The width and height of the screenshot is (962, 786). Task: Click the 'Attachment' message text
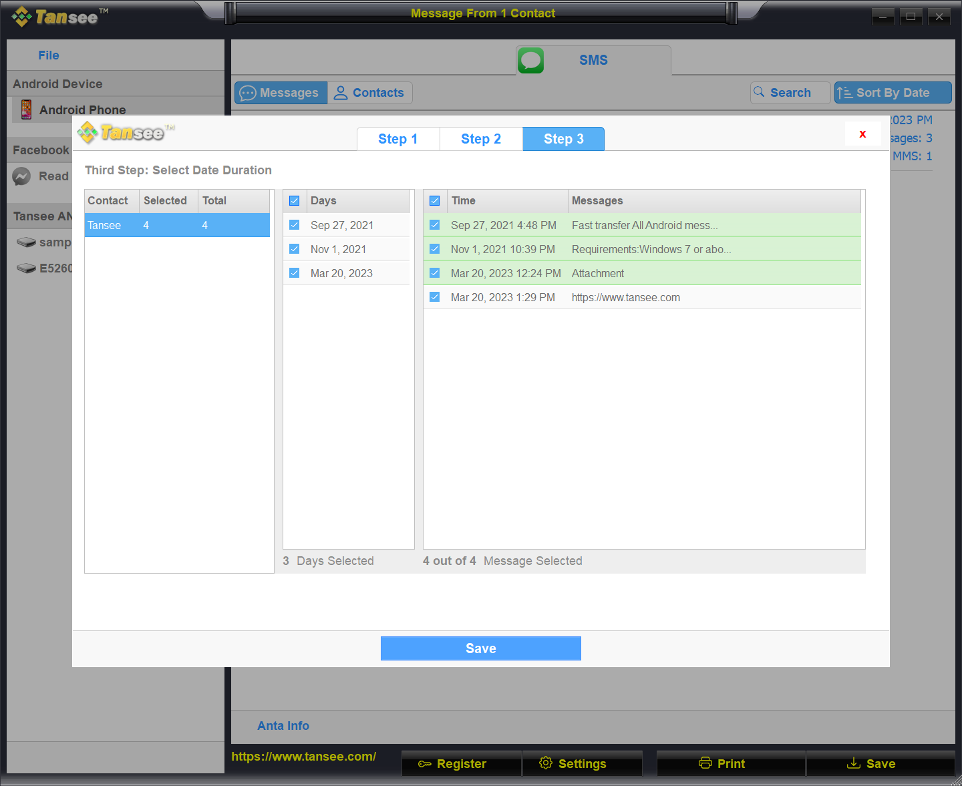click(x=598, y=273)
